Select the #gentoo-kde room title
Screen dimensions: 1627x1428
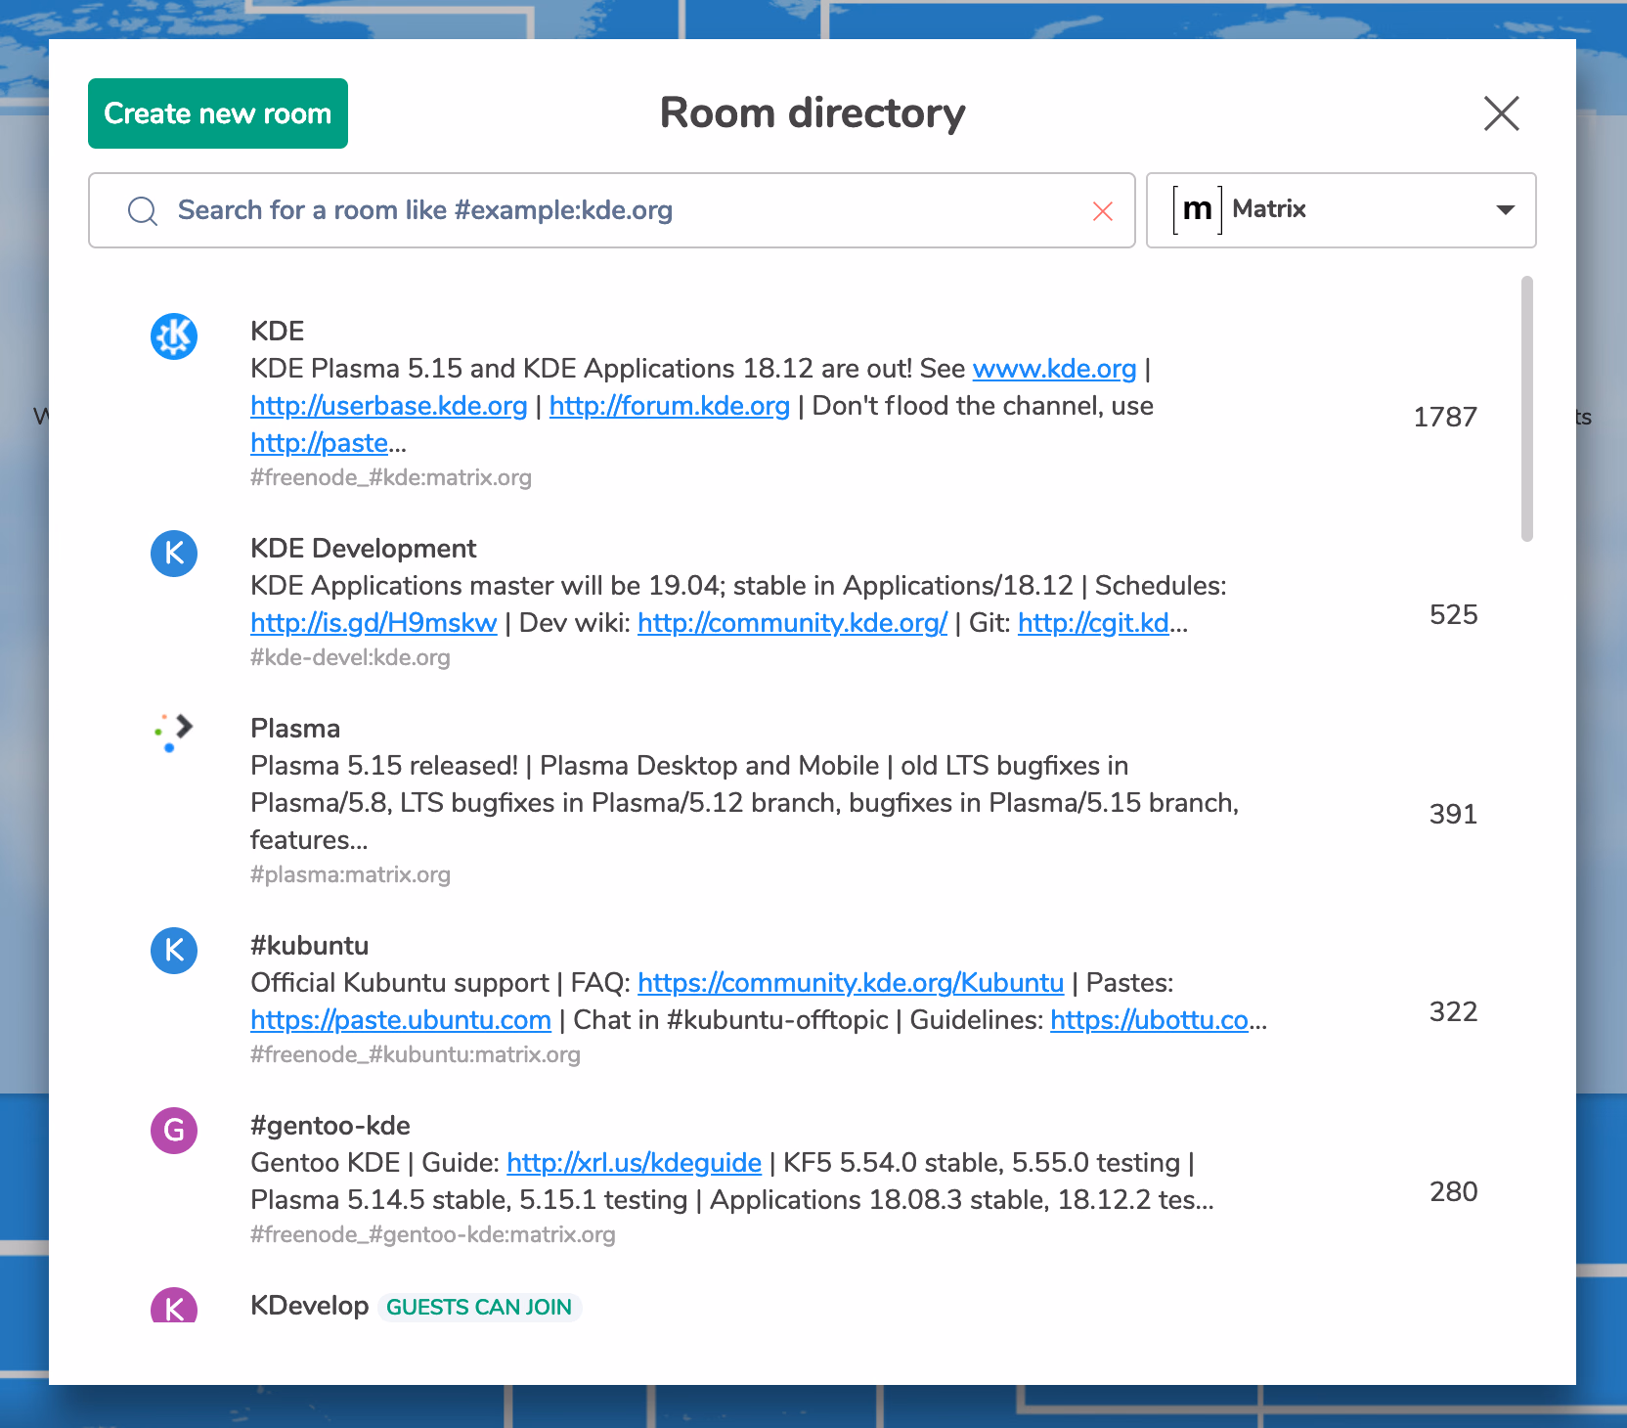(x=330, y=1126)
